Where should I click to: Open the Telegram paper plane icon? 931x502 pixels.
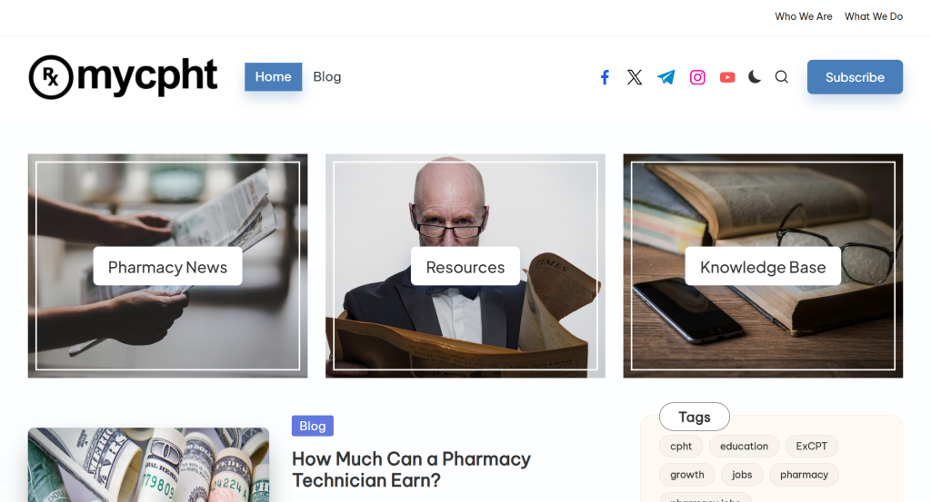point(666,77)
